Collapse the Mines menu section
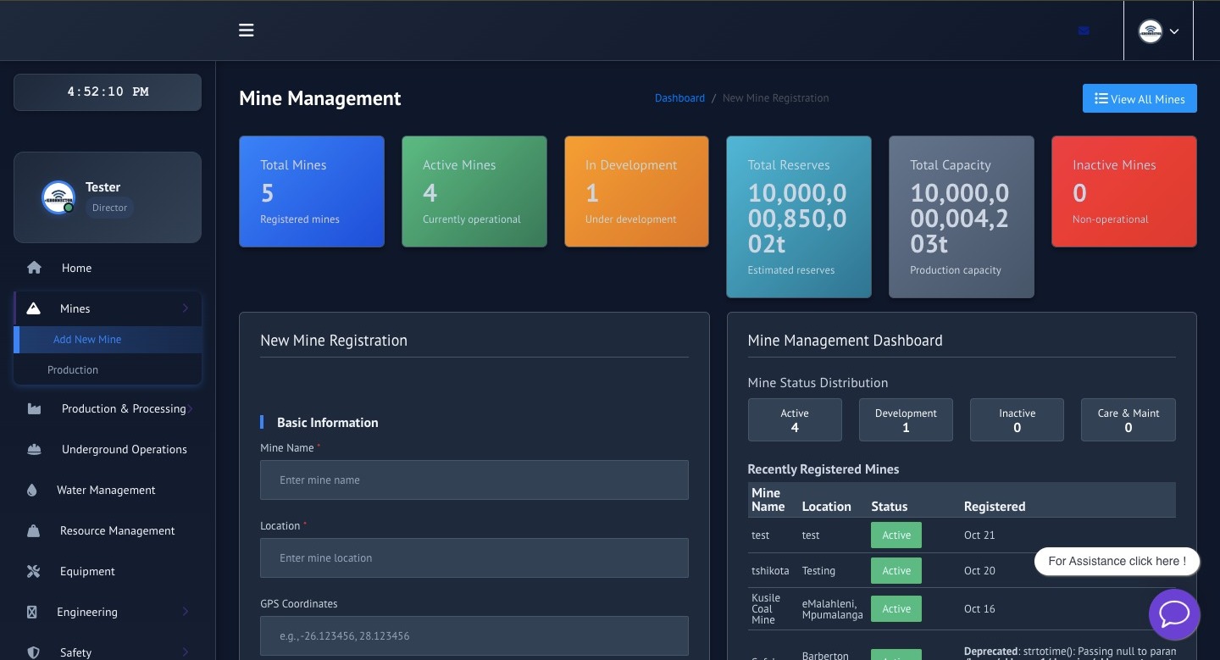This screenshot has height=660, width=1220. coord(186,308)
